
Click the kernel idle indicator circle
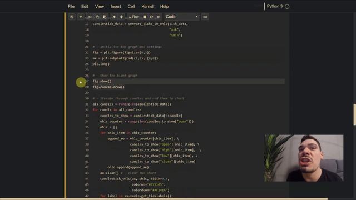pos(287,7)
